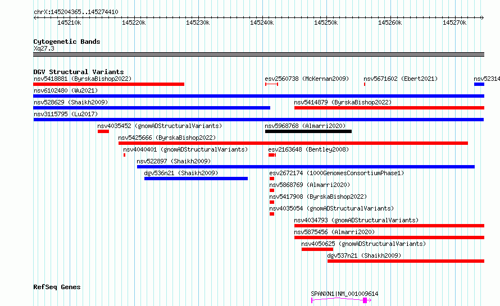500x306 pixels.
Task: Click the 145220k ruler tick label
Action: click(134, 22)
